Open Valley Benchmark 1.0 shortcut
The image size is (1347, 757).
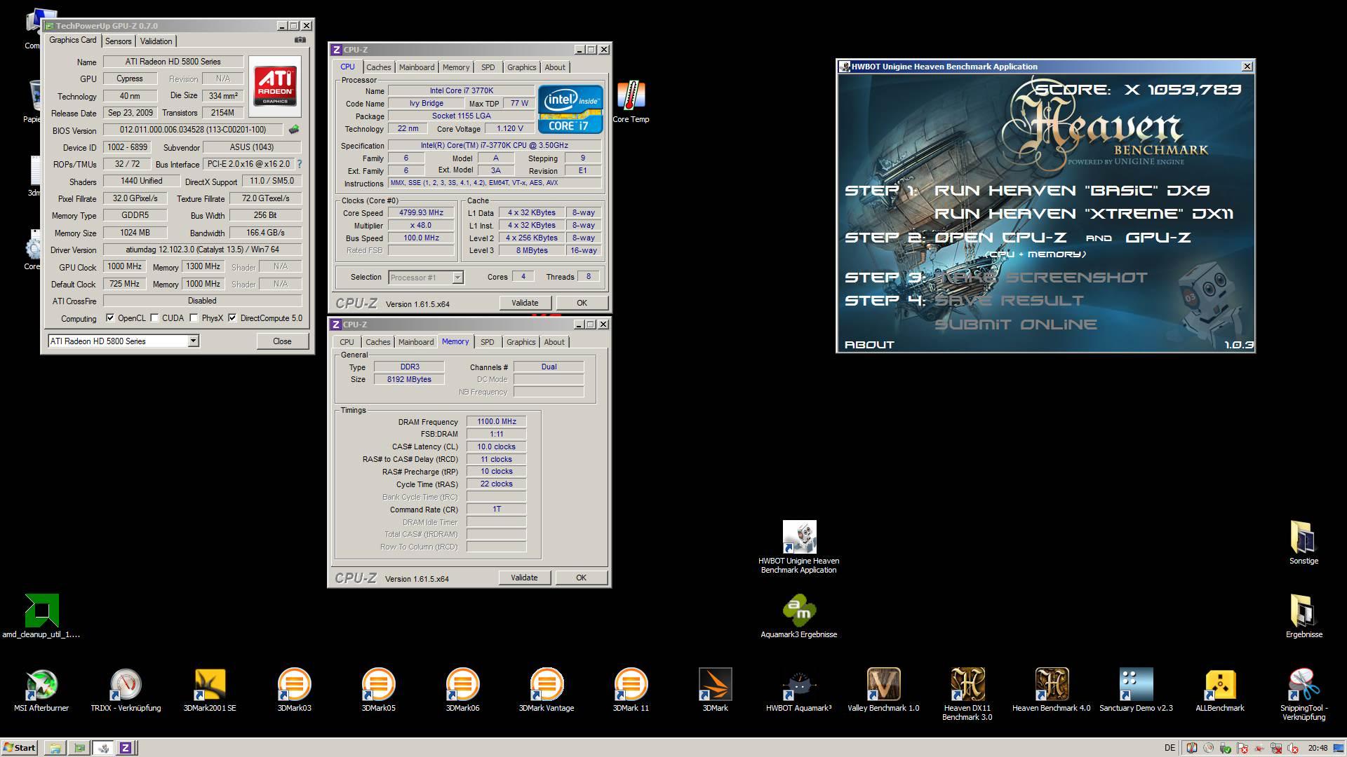point(883,690)
